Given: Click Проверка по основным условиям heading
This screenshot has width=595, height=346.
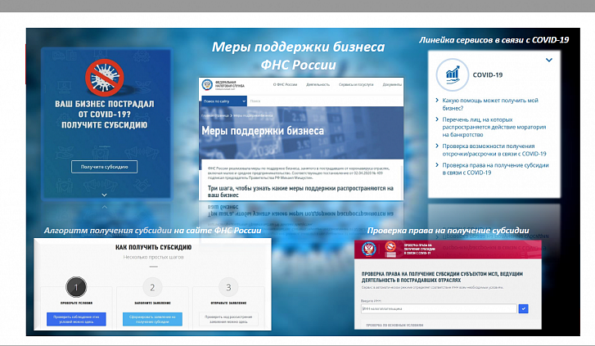Looking at the screenshot, I should 394,325.
